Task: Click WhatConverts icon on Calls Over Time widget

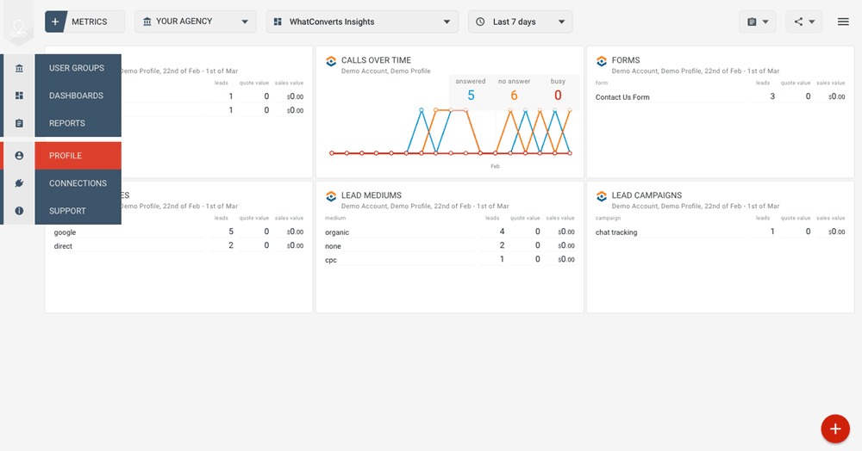Action: click(x=331, y=61)
